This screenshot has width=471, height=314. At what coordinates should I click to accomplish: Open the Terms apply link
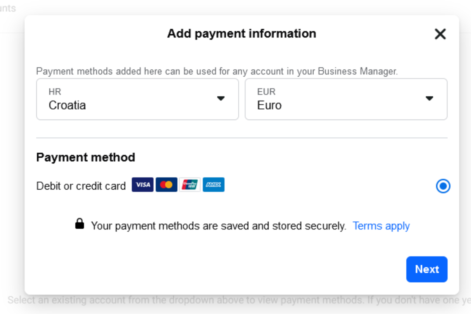pos(381,226)
